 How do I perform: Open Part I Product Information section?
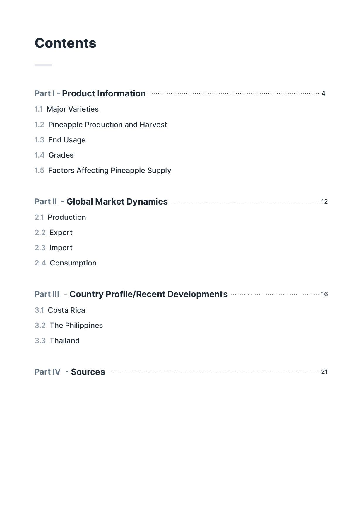click(x=104, y=93)
